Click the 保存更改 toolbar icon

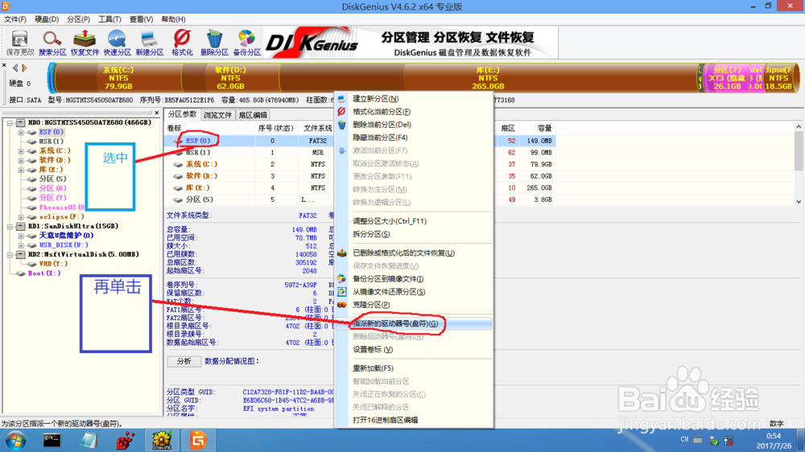pos(20,43)
